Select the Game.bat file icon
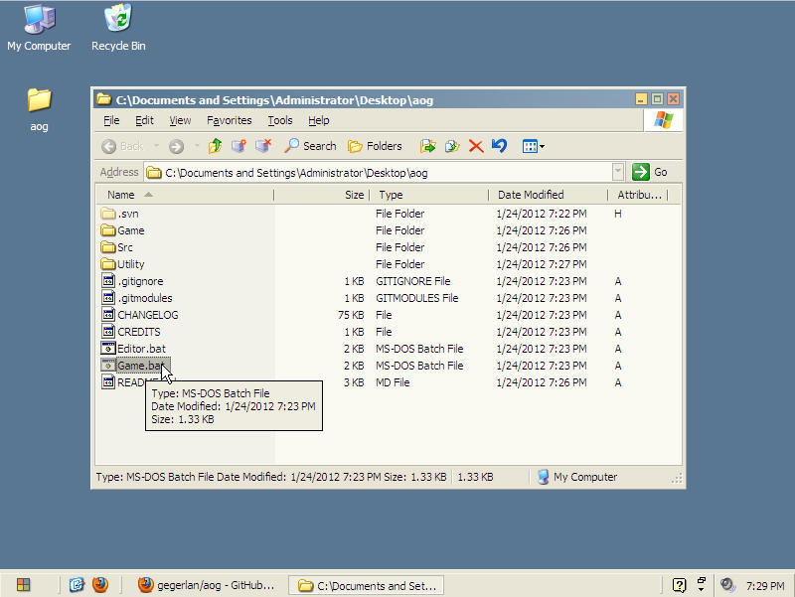795x597 pixels. [x=108, y=366]
